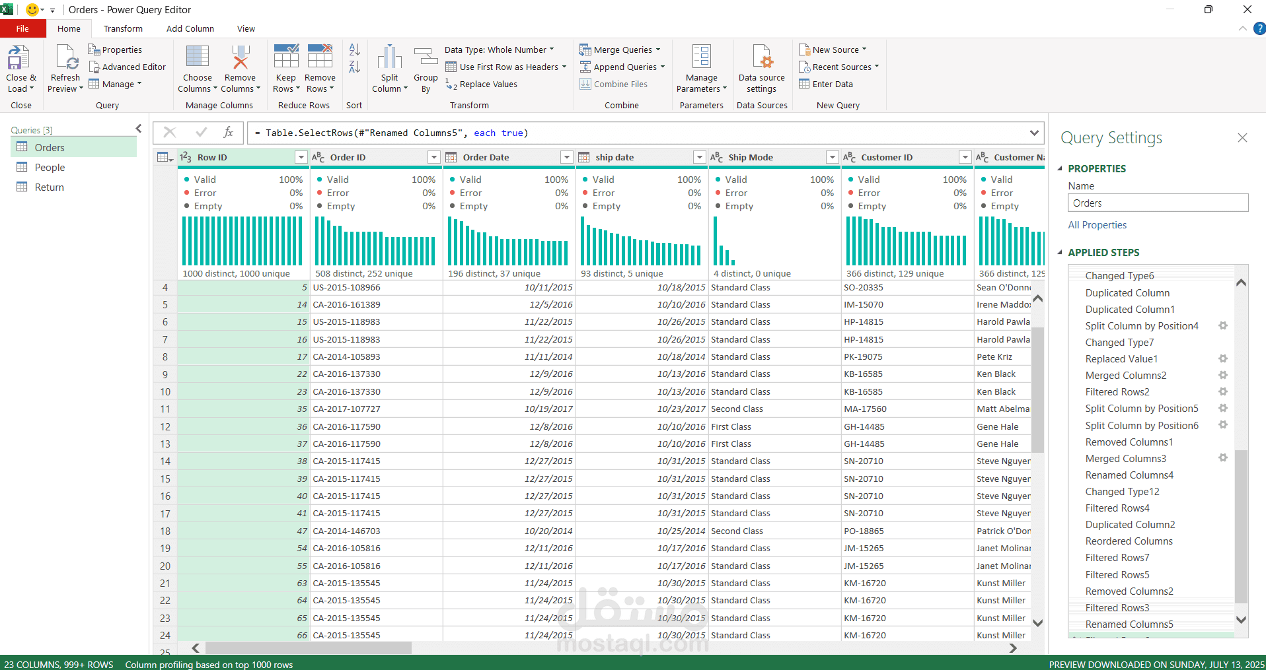
Task: Click the Remove Columns icon
Action: pos(241,57)
